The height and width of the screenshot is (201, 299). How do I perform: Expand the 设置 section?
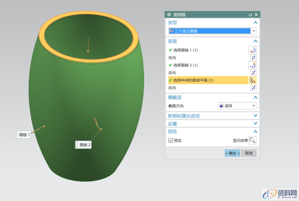point(255,124)
